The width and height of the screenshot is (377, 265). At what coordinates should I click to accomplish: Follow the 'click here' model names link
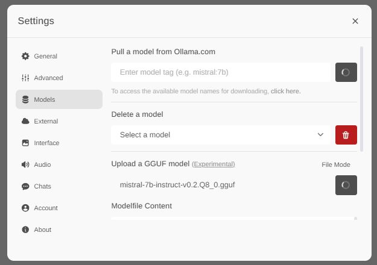coord(285,91)
